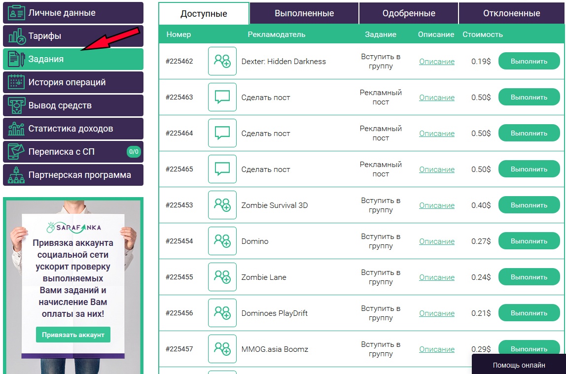Click Выполнить for Zombie Lane
The width and height of the screenshot is (566, 374).
[529, 277]
